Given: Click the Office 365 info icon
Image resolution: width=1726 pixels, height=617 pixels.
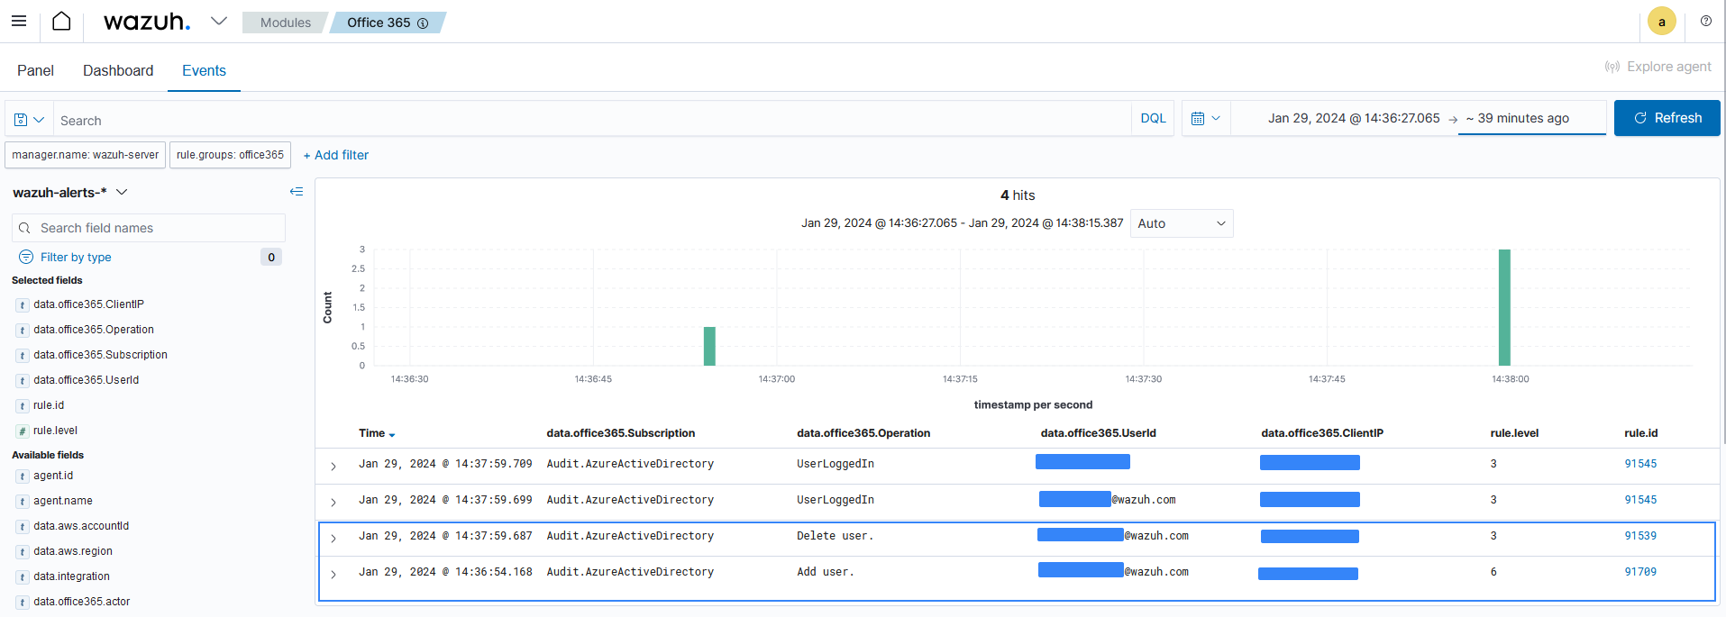Looking at the screenshot, I should click(x=423, y=23).
